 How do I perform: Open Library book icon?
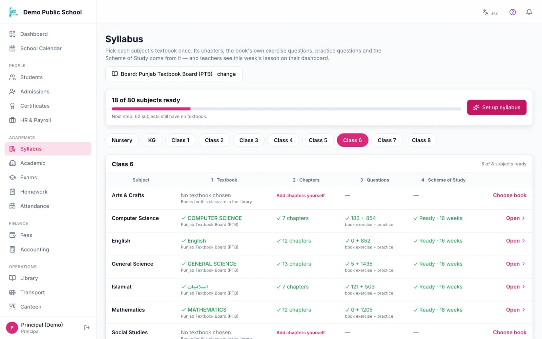(13, 278)
